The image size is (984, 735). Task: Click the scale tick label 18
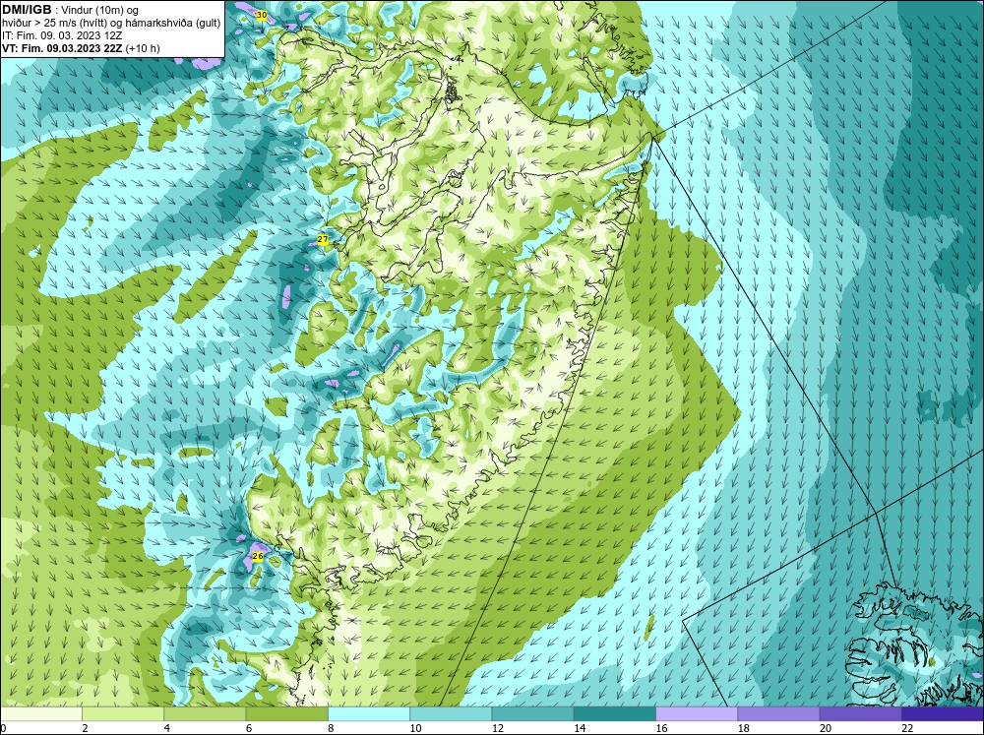pyautogui.click(x=743, y=728)
